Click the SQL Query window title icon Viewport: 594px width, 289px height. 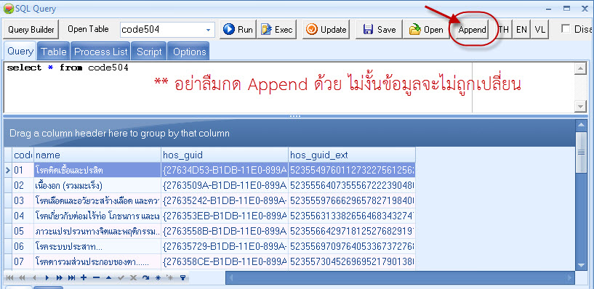(x=8, y=8)
